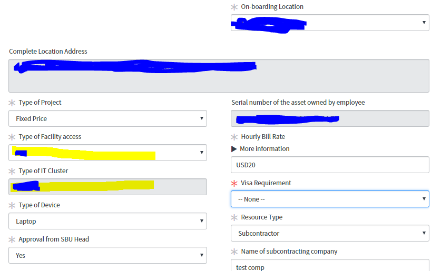The height and width of the screenshot is (271, 441).
Task: Click the Type of IT Cluster field
Action: pos(107,187)
